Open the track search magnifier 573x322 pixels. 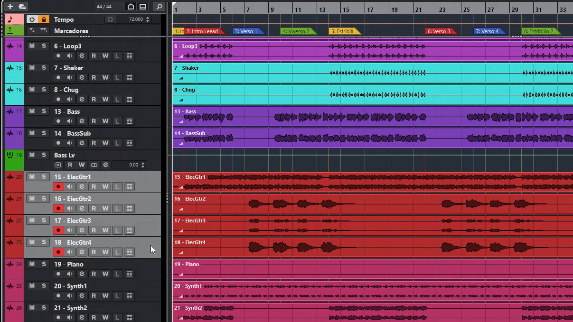point(160,7)
